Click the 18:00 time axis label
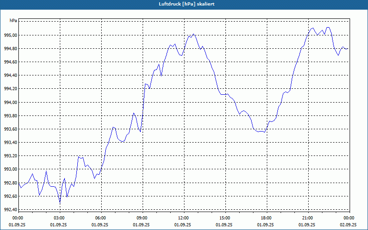This screenshot has height=230, width=368. click(267, 218)
